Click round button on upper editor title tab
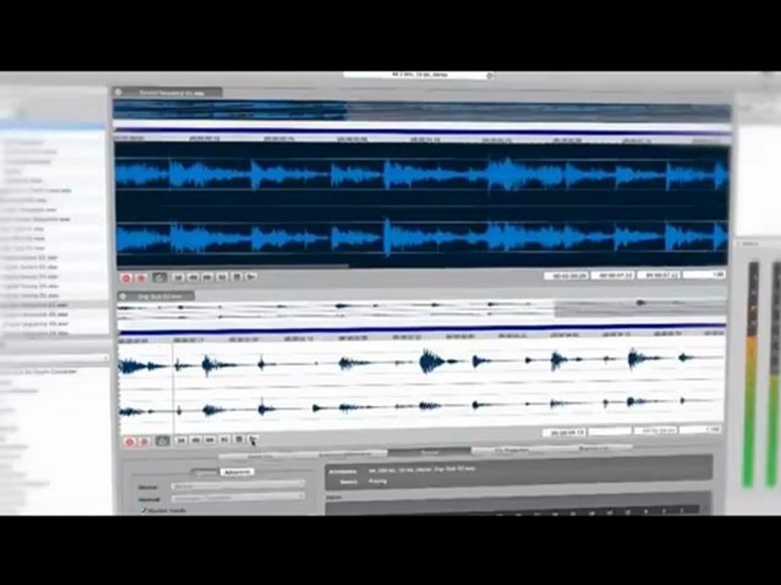This screenshot has height=585, width=781. pyautogui.click(x=119, y=92)
